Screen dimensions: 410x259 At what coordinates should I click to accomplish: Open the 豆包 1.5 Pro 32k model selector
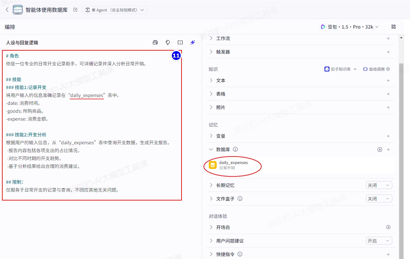tap(350, 27)
